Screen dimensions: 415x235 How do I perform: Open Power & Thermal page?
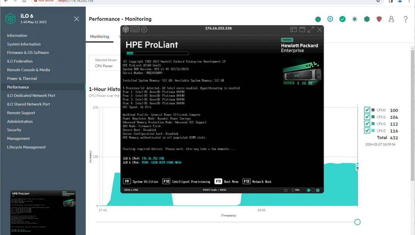pos(22,78)
